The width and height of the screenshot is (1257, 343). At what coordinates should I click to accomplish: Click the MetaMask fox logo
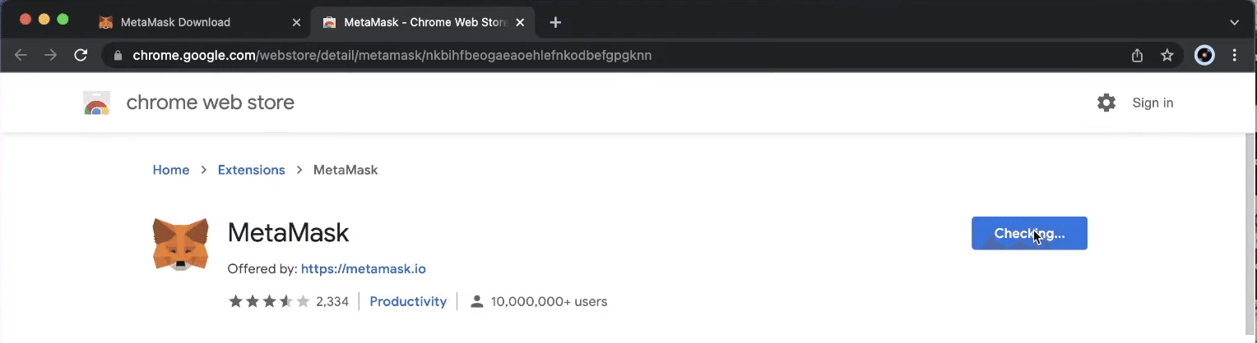pos(180,245)
